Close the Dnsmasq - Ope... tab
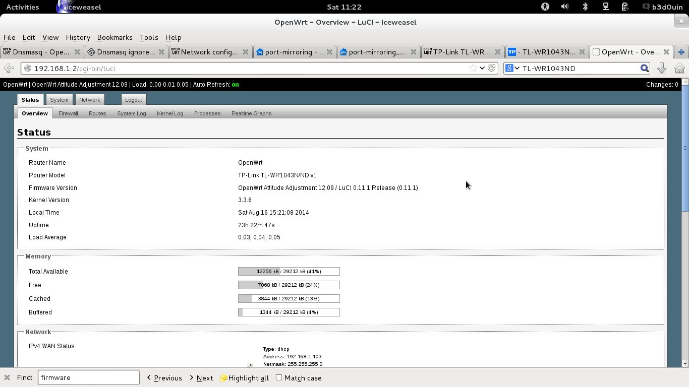Screen dimensions: 689x387 tap(77, 52)
